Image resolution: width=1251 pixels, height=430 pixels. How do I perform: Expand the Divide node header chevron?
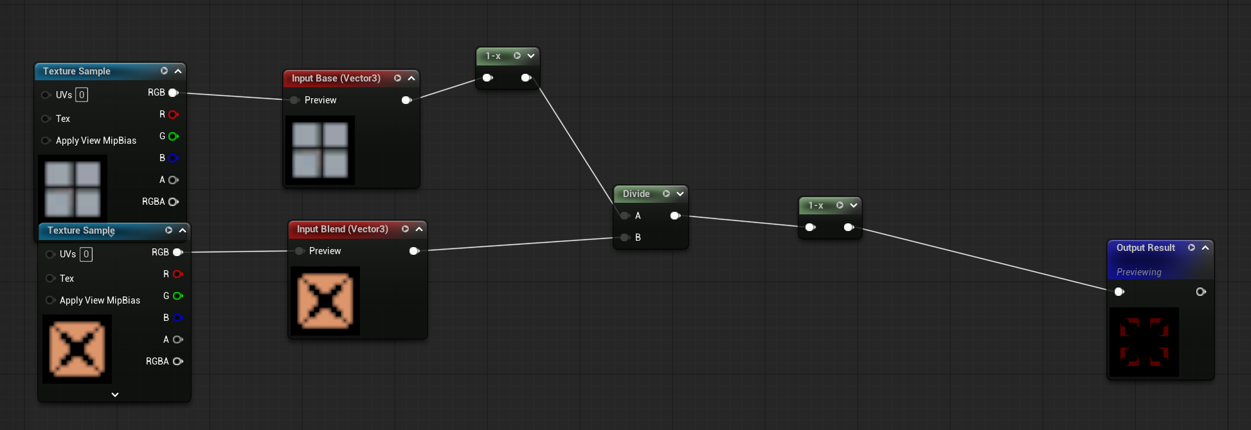pos(680,194)
